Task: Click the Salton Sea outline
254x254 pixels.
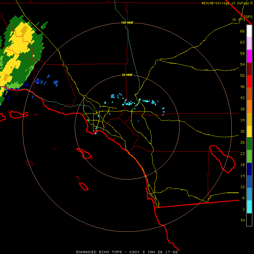Action: (222, 159)
